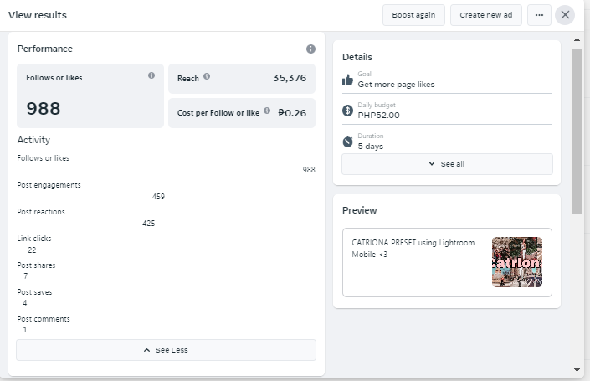This screenshot has width=590, height=381.
Task: Click the Cost per Follow info icon
Action: click(x=267, y=111)
